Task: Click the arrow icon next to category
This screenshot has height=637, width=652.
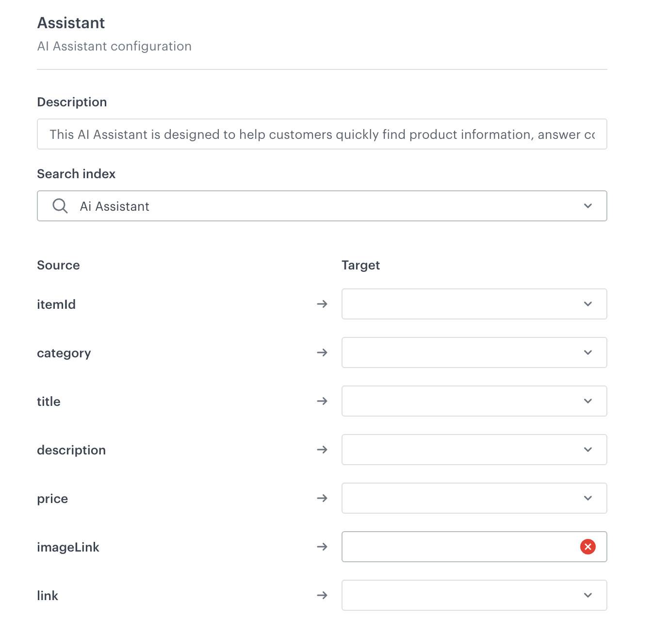Action: [322, 352]
